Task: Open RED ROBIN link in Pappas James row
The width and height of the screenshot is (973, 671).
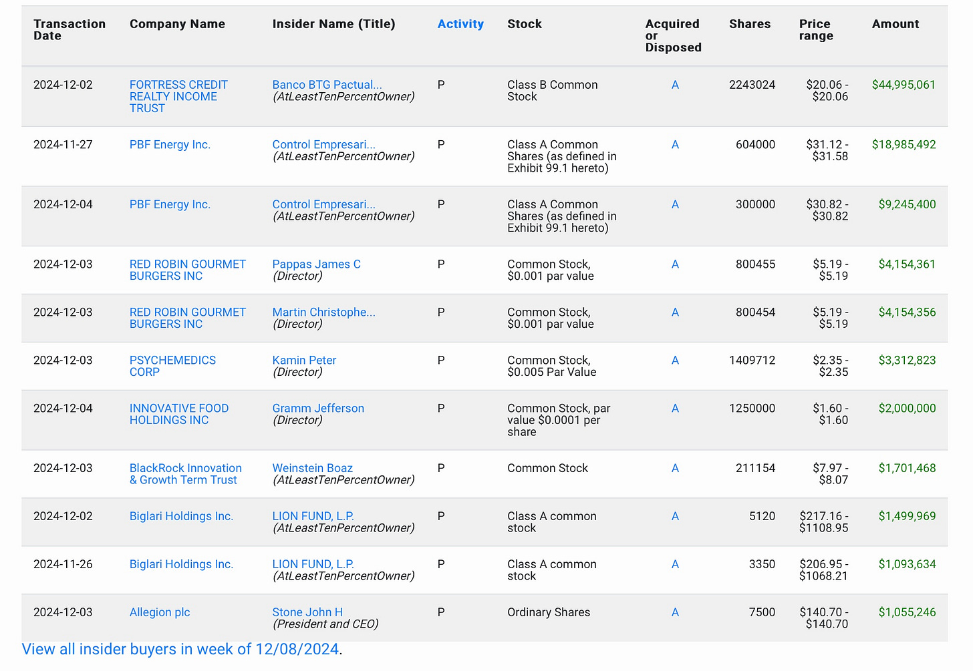Action: point(188,270)
